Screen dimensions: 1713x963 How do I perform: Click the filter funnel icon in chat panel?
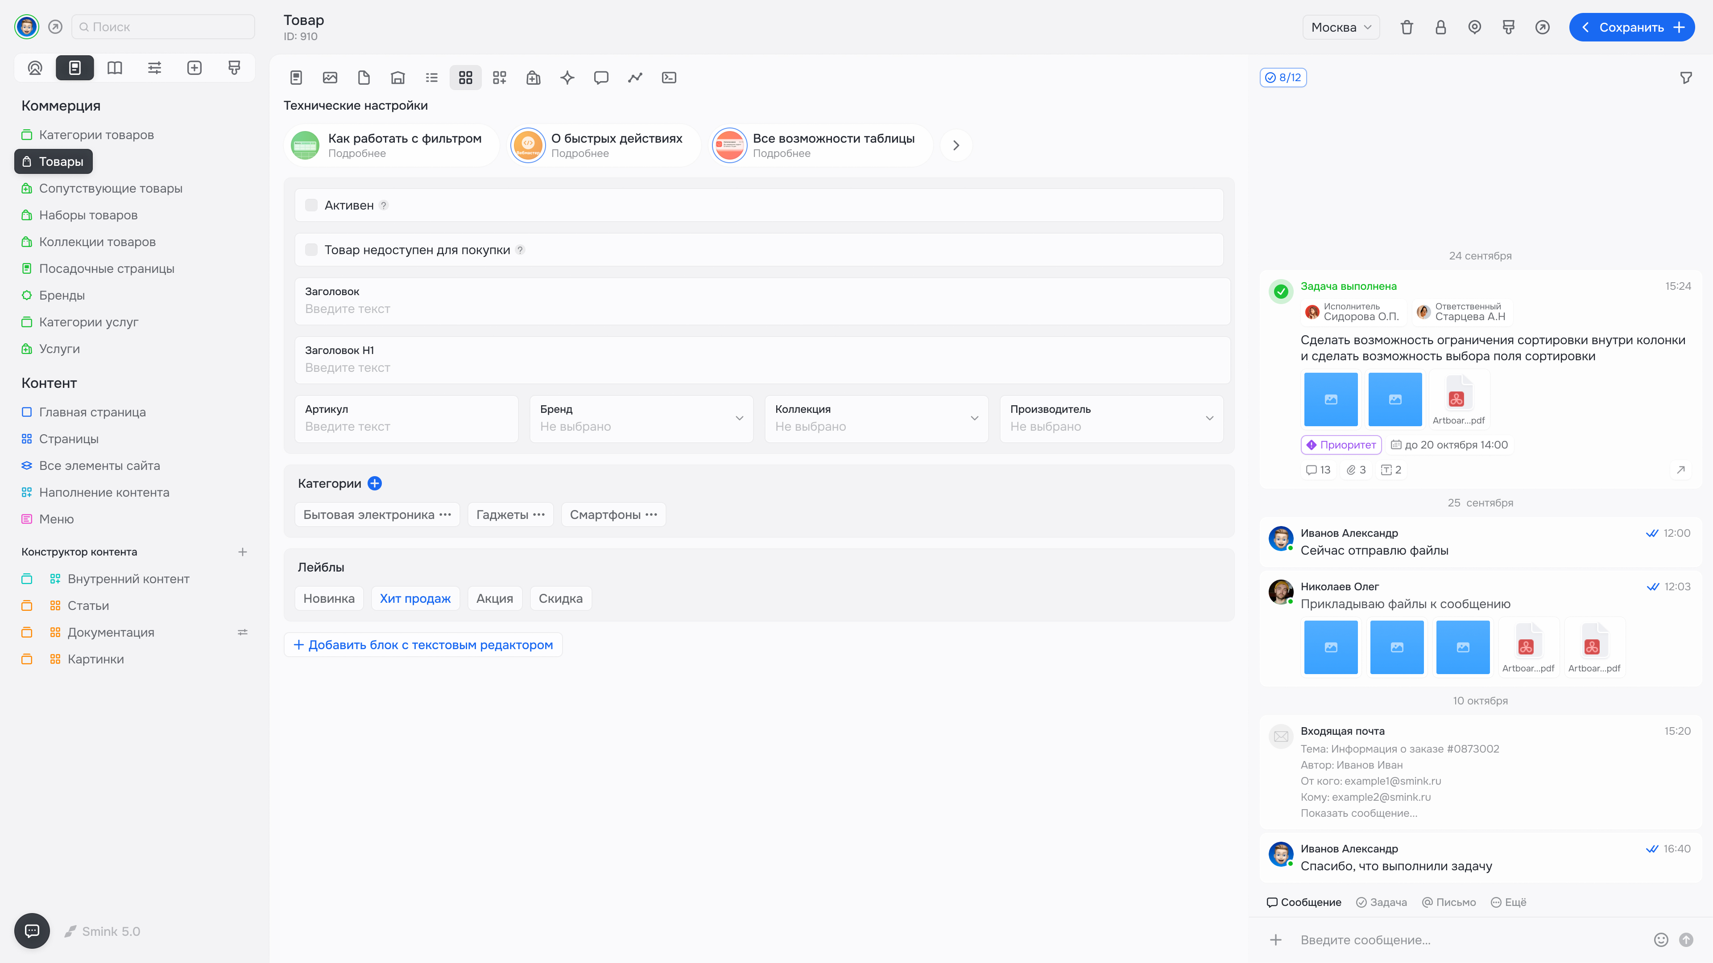pos(1686,78)
